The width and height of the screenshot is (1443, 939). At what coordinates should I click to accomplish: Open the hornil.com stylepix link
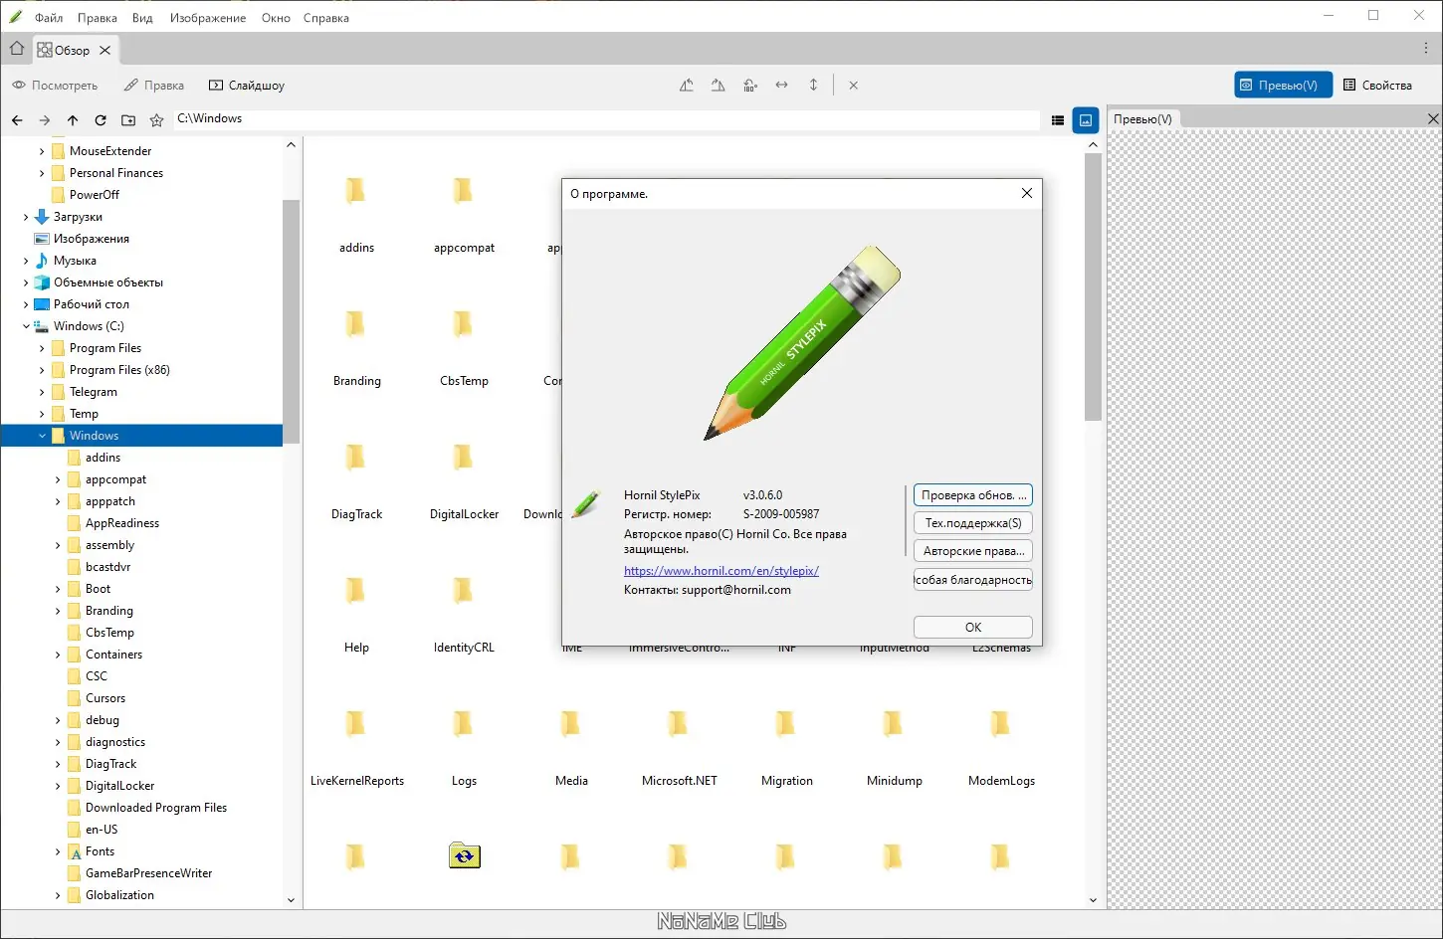(721, 571)
